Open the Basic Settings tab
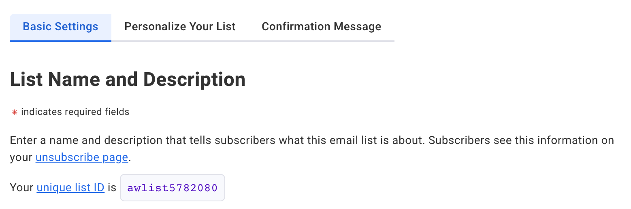Image resolution: width=631 pixels, height=209 pixels. coord(60,27)
